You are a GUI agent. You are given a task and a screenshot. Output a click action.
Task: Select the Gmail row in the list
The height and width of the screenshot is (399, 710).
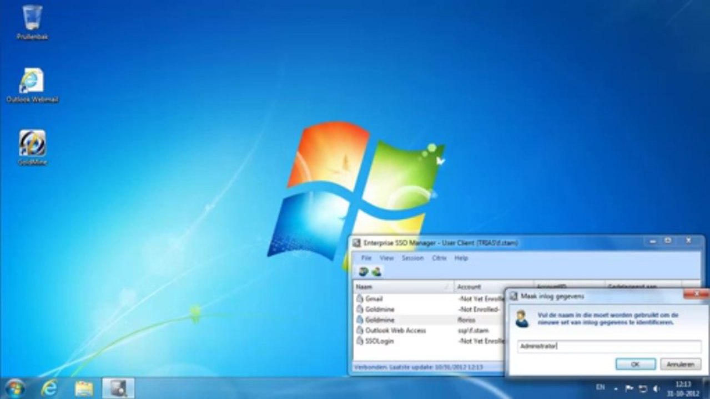[430, 299]
